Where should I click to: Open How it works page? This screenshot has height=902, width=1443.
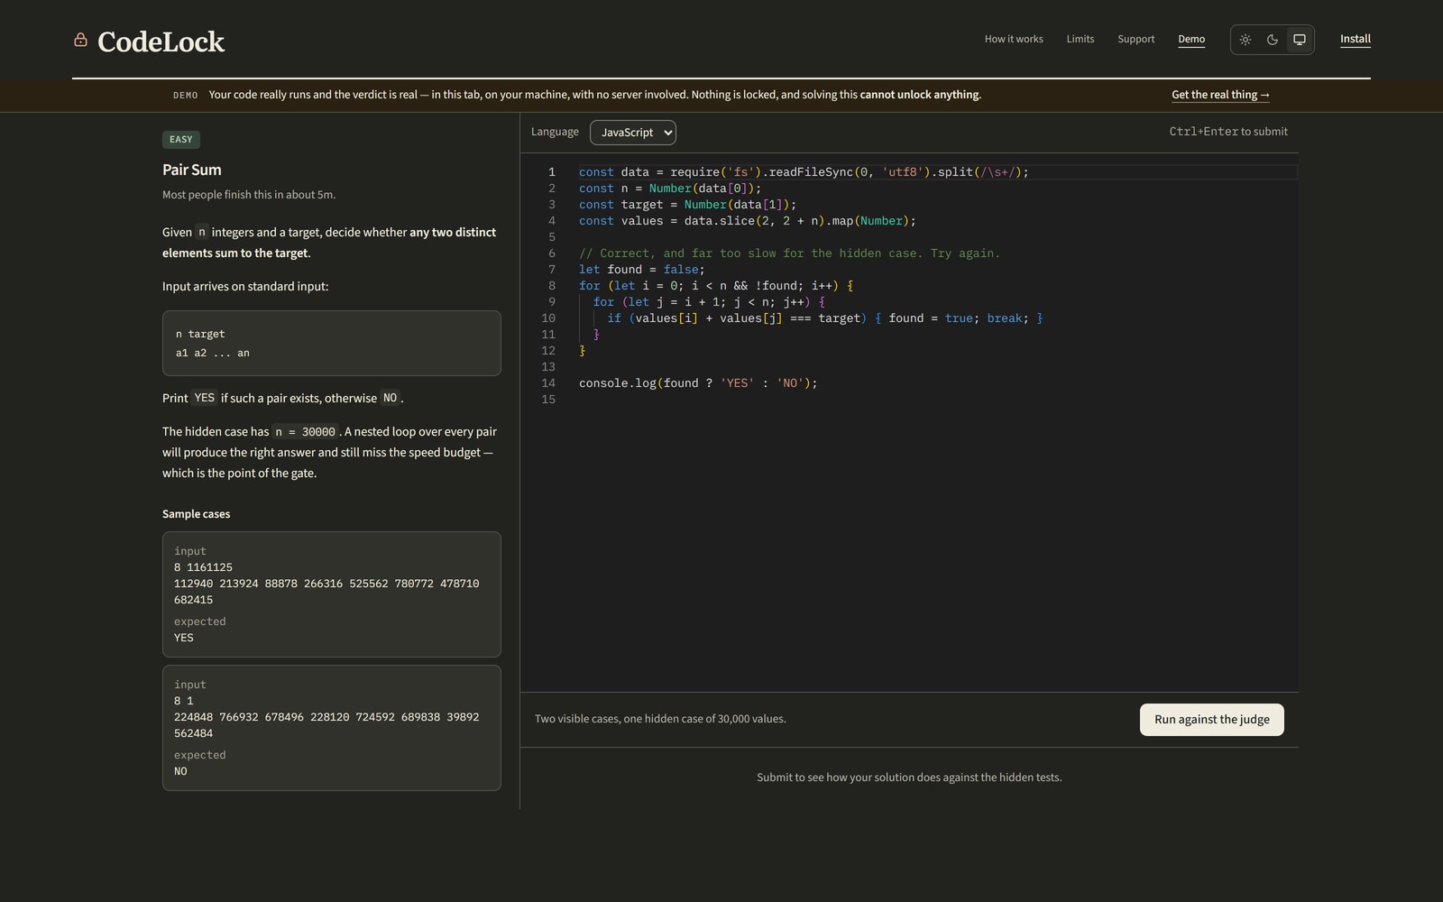[1014, 39]
